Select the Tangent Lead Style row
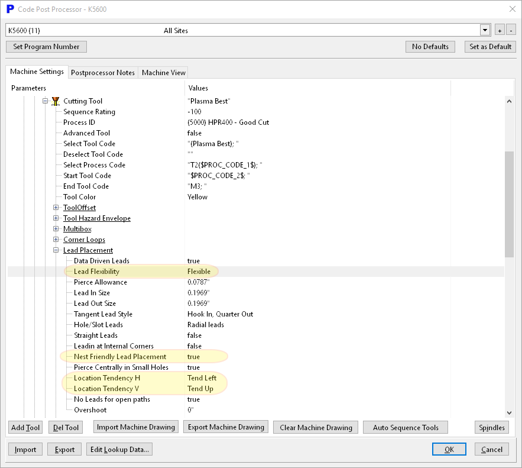The height and width of the screenshot is (468, 522). point(255,314)
